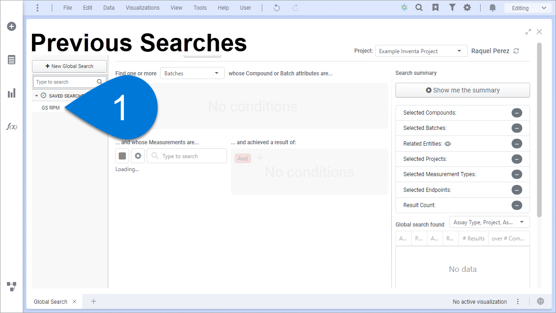The width and height of the screenshot is (556, 313).
Task: Click the Raquel Perez user name
Action: (x=490, y=51)
